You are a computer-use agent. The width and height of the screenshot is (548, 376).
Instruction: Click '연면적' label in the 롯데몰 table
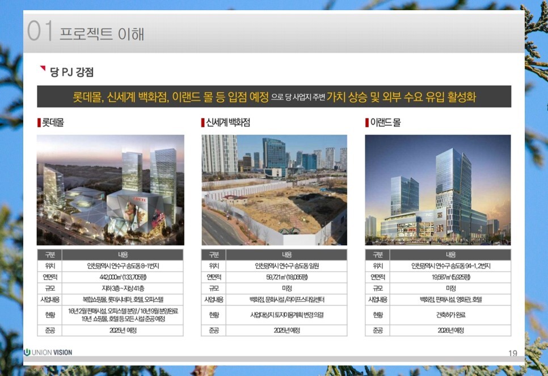(49, 277)
